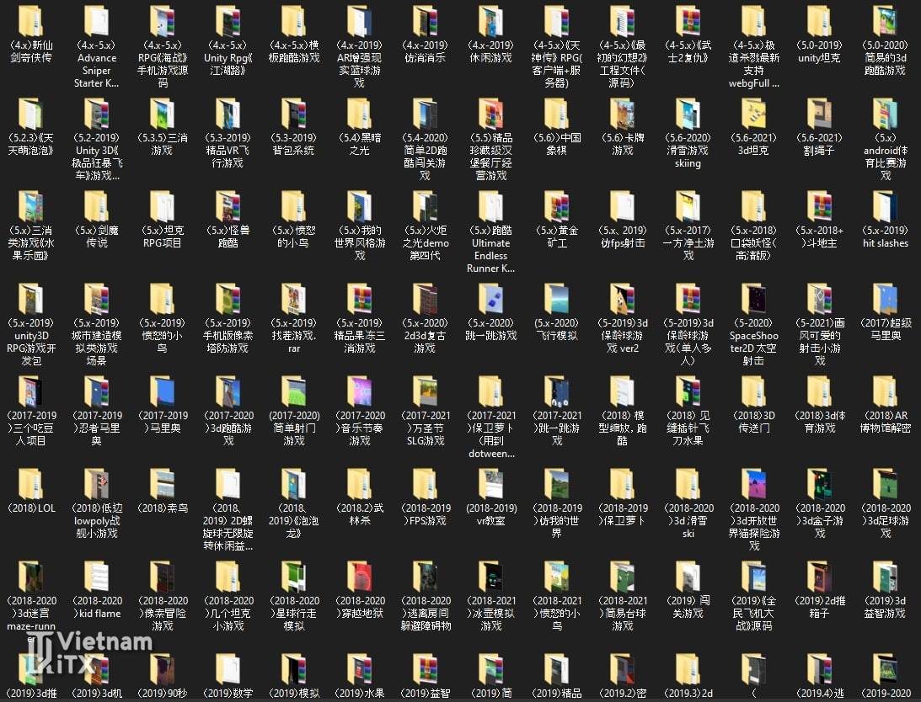Open the (2017) 超级马里奥 folder
Image resolution: width=921 pixels, height=702 pixels.
pyautogui.click(x=885, y=300)
